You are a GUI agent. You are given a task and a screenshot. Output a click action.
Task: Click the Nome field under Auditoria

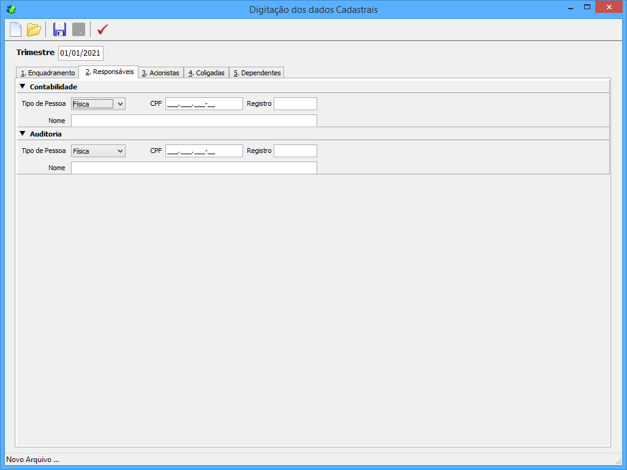click(194, 168)
